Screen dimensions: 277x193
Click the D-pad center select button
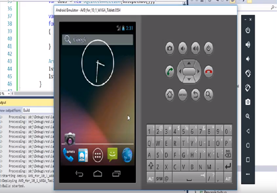point(189,71)
